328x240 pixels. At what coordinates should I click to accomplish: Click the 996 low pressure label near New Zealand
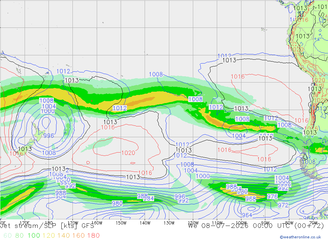(x=49, y=136)
